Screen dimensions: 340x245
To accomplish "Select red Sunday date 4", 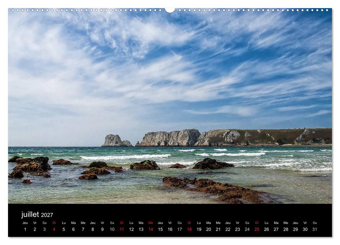I will (x=54, y=229).
